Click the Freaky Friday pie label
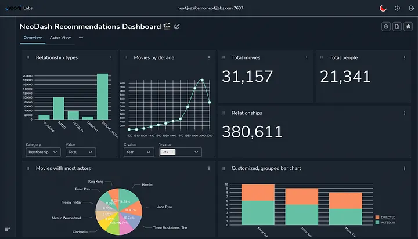This screenshot has width=418, height=239. coord(71,202)
